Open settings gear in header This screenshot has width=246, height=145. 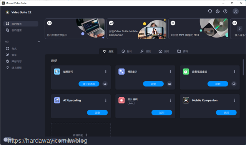[218, 11]
